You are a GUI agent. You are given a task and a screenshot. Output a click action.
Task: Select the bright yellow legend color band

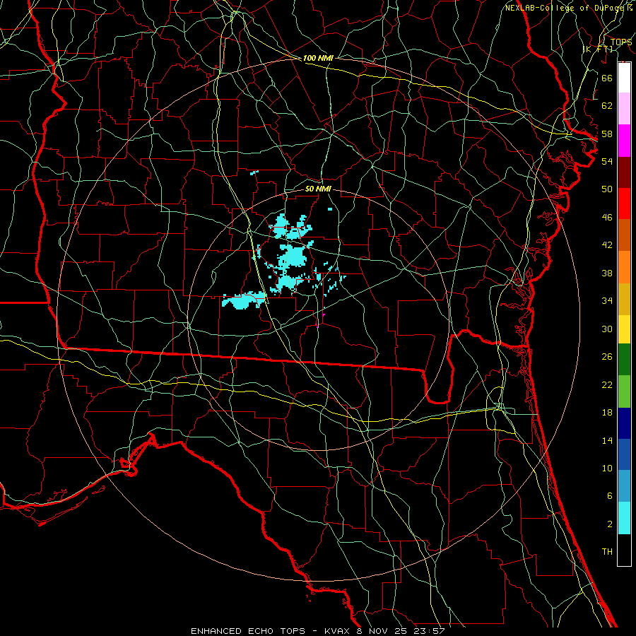tap(624, 329)
